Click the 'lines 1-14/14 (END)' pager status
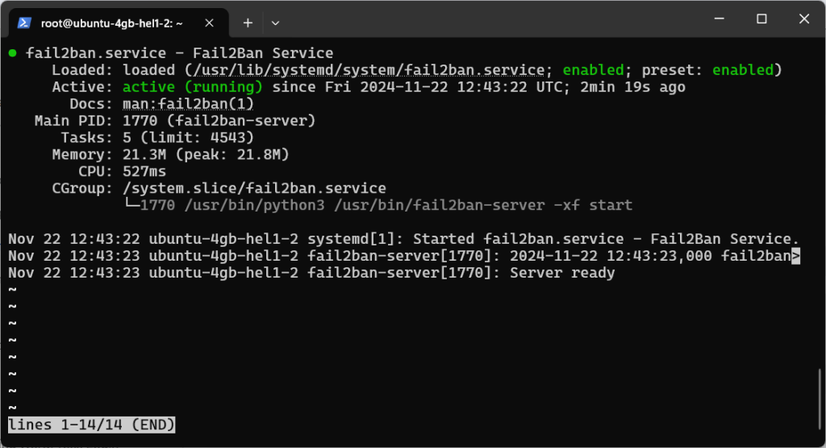 coord(91,425)
